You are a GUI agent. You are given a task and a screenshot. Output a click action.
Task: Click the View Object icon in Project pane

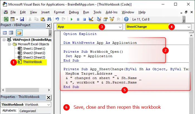[x=11, y=33]
